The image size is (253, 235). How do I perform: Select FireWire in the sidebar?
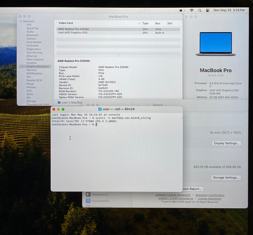tap(32, 63)
